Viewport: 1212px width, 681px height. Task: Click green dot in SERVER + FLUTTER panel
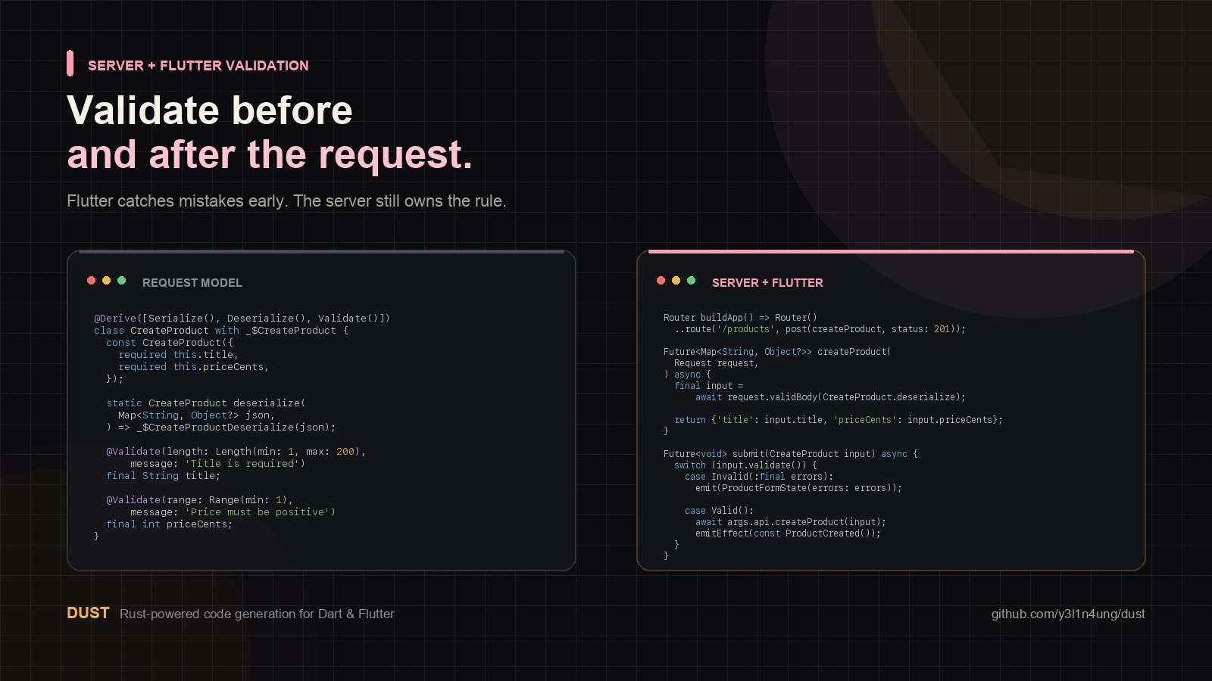[691, 281]
